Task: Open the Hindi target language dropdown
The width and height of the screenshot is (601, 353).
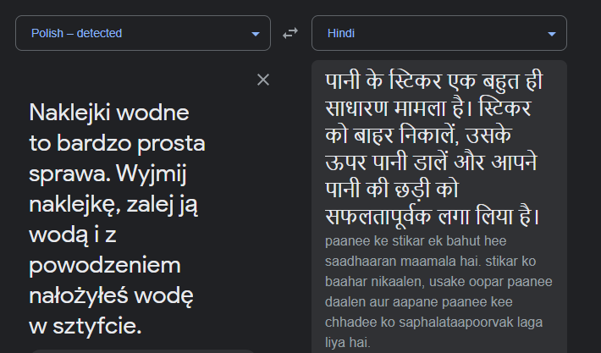Action: pos(439,33)
